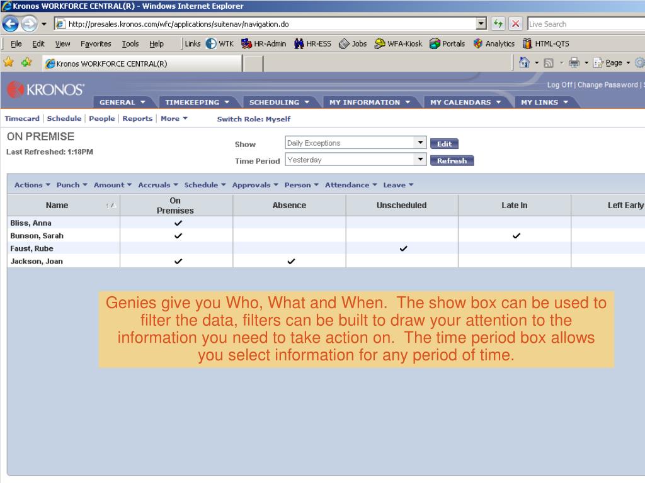Click the Unscheduled column header
The width and height of the screenshot is (645, 483).
click(401, 206)
